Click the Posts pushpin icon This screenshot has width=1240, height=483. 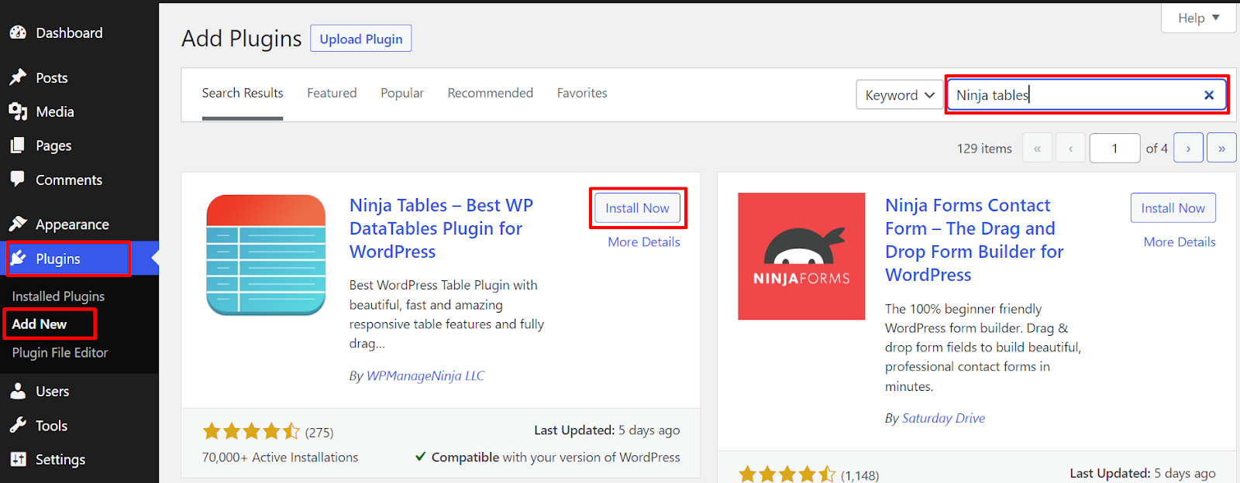18,77
